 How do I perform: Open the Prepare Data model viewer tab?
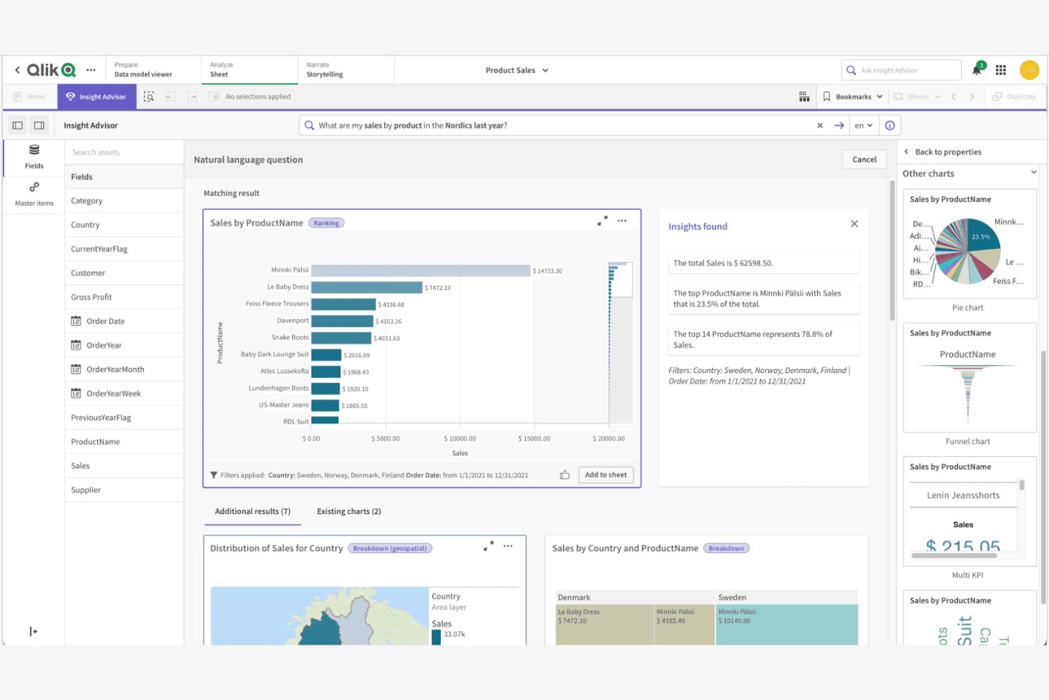(152, 70)
